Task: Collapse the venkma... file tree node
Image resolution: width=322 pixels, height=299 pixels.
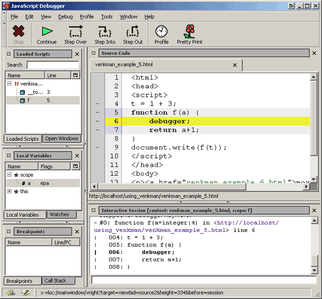Action: coord(9,83)
